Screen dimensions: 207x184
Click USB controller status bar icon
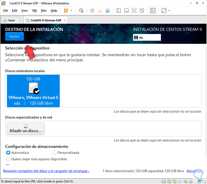tap(191, 181)
